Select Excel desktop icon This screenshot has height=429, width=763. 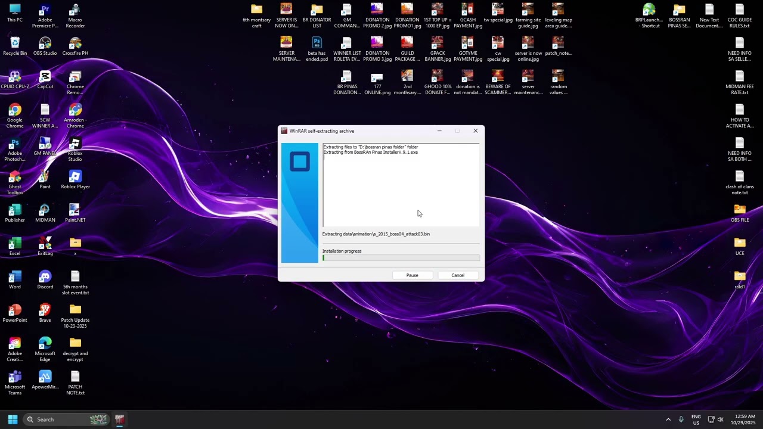(x=15, y=247)
